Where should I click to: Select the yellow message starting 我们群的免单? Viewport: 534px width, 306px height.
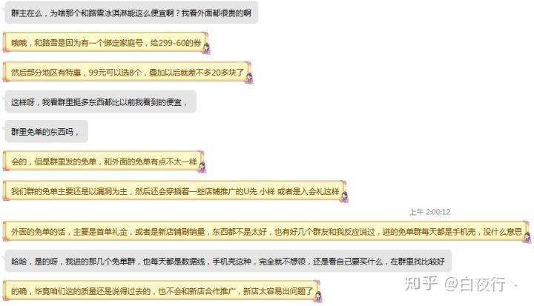click(x=175, y=191)
